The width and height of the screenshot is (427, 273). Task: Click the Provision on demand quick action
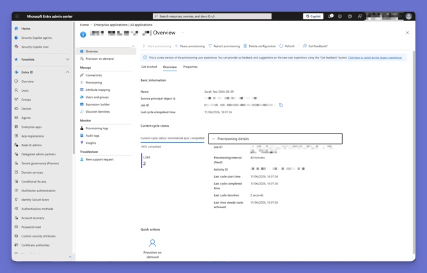pyautogui.click(x=152, y=249)
